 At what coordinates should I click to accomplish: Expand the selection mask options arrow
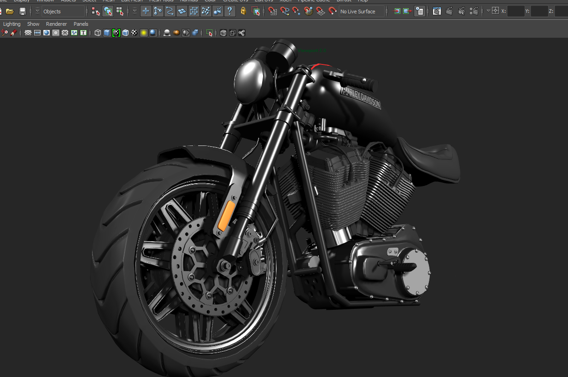tap(135, 12)
